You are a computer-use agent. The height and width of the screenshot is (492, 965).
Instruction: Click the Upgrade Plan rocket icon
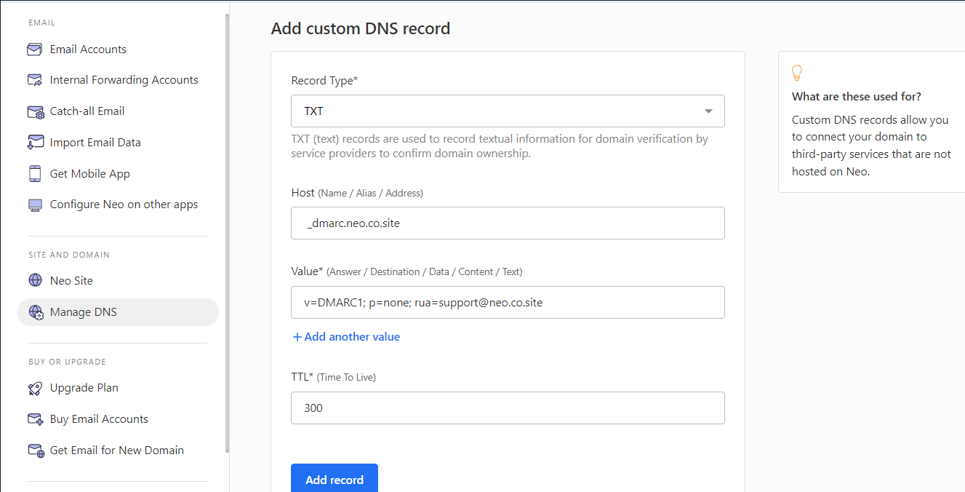coord(35,388)
